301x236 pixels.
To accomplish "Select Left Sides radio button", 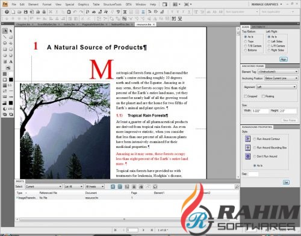I will (269, 41).
